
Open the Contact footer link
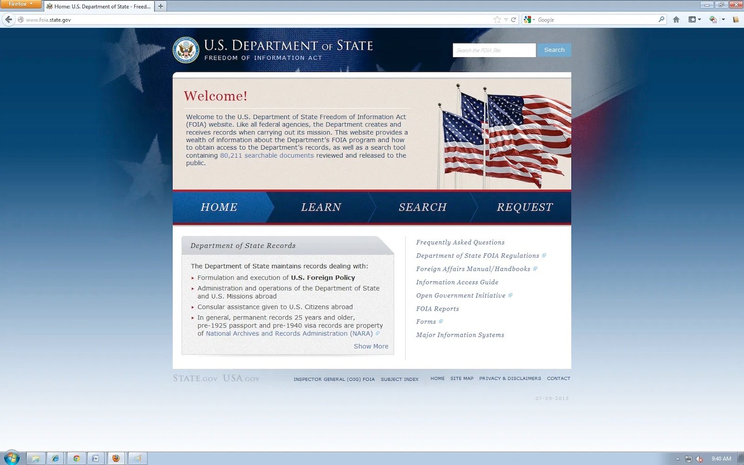point(558,379)
